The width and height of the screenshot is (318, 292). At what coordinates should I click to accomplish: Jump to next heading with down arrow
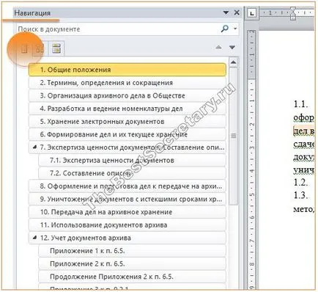point(232,47)
